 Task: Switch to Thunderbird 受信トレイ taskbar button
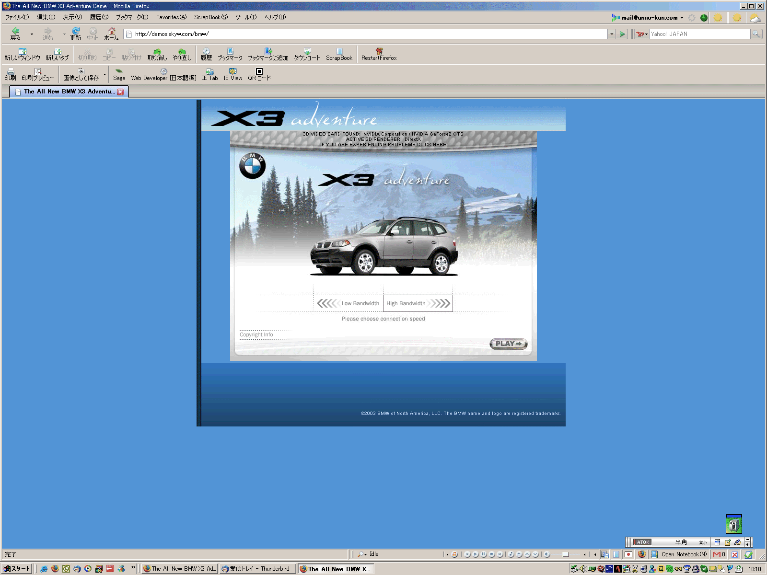point(257,568)
